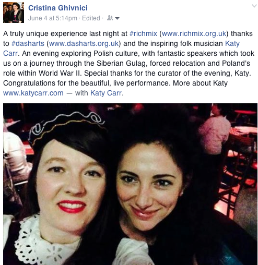Viewport: 258px width, 265px height.
Task: Open Cristina Ghivnici's profile name link
Action: pos(58,8)
